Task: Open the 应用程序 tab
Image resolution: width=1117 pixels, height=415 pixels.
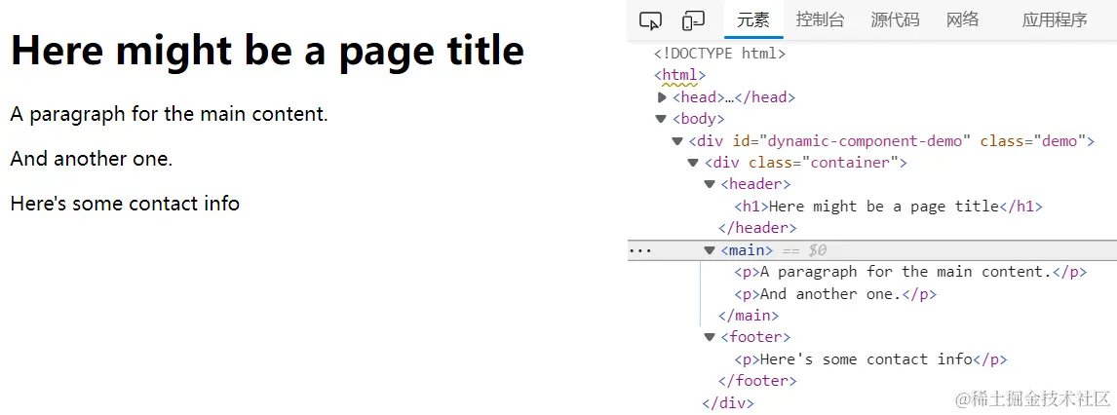Action: point(1055,19)
